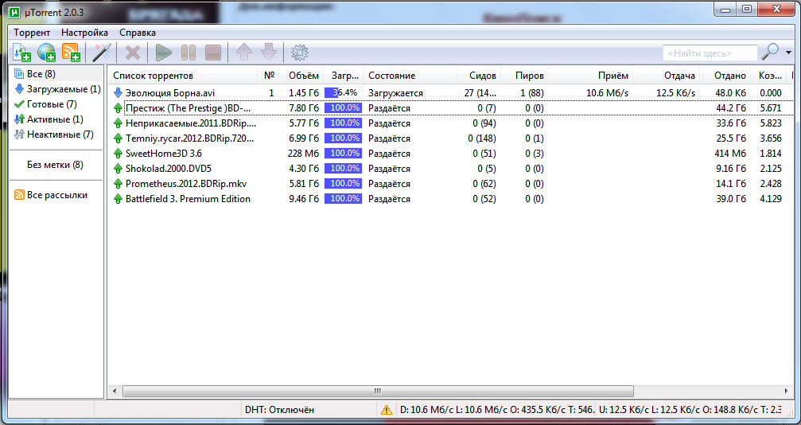The image size is (801, 425).
Task: Click the search input field
Action: coord(710,53)
